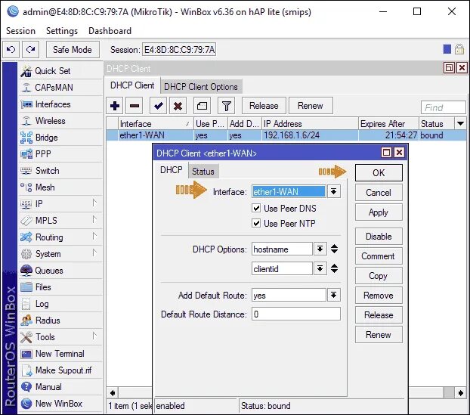Click the comment note toolbar icon
The height and width of the screenshot is (415, 470).
[202, 106]
